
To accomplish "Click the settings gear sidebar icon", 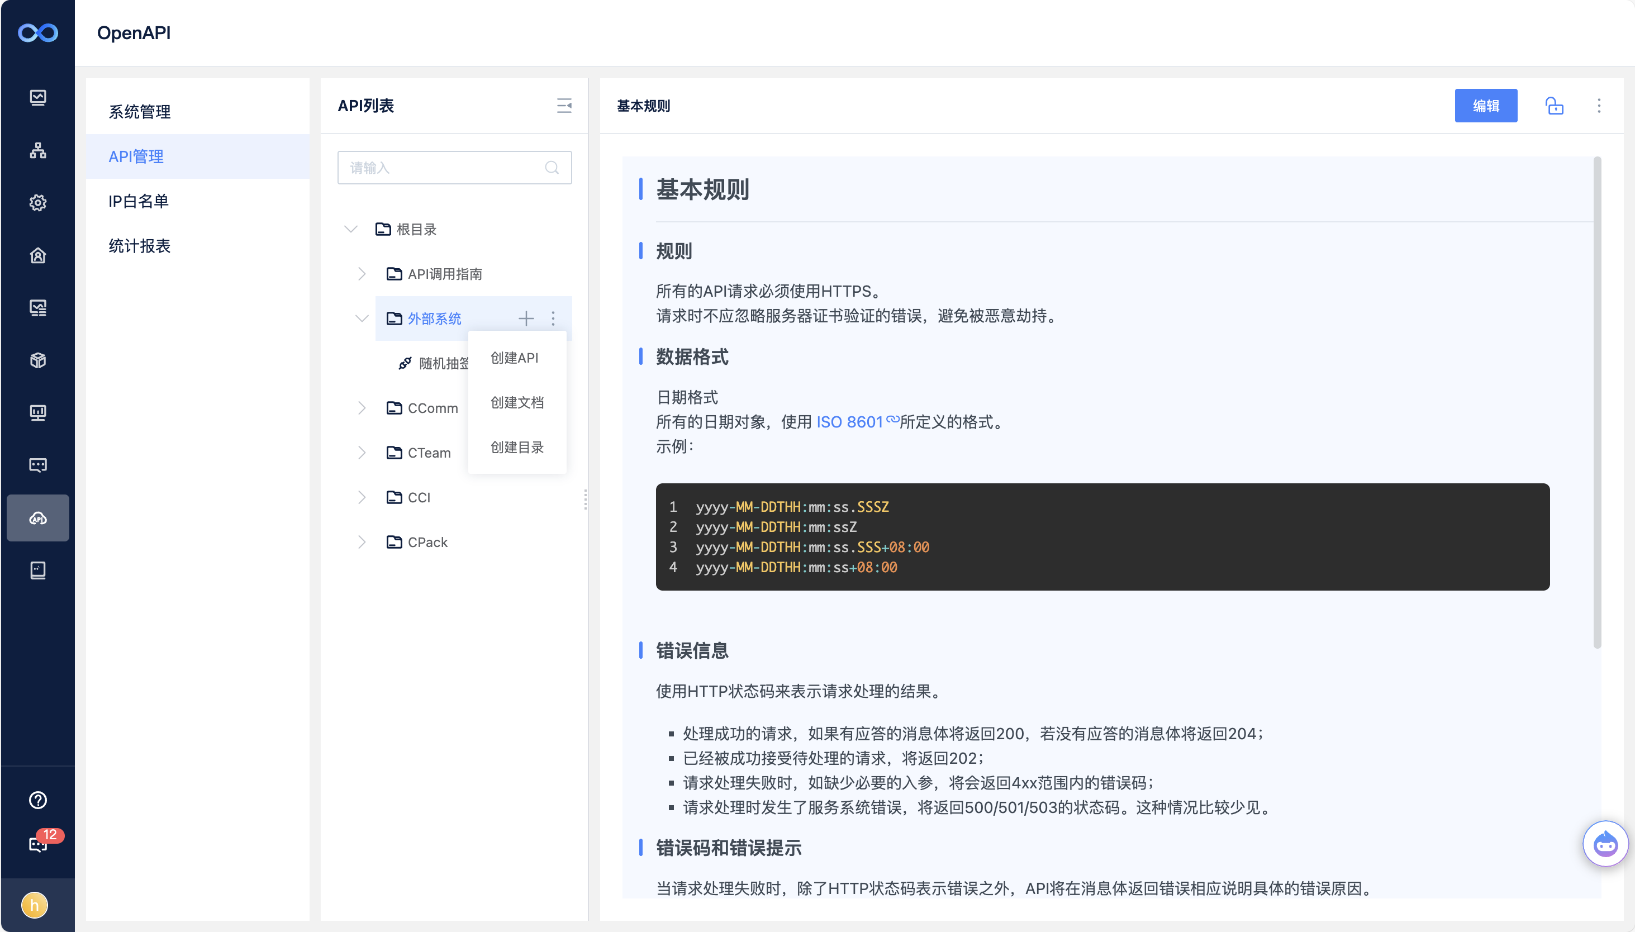I will [38, 203].
